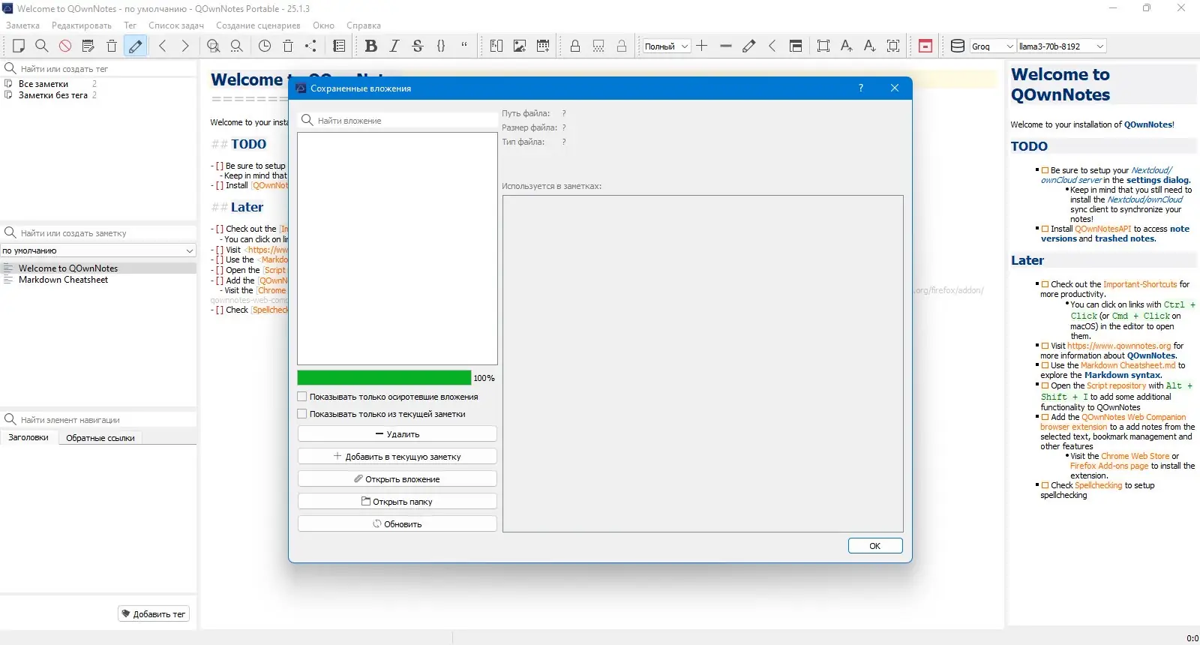Click the decrease font size A icon
This screenshot has height=645, width=1200.
[870, 46]
